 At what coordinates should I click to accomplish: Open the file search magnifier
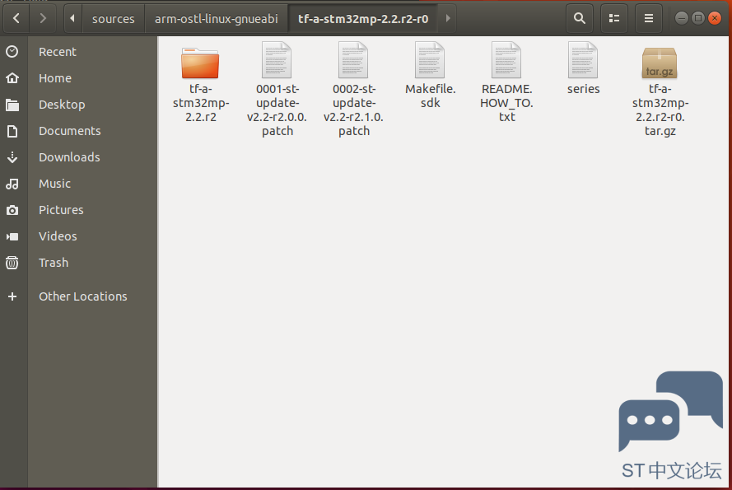(580, 19)
